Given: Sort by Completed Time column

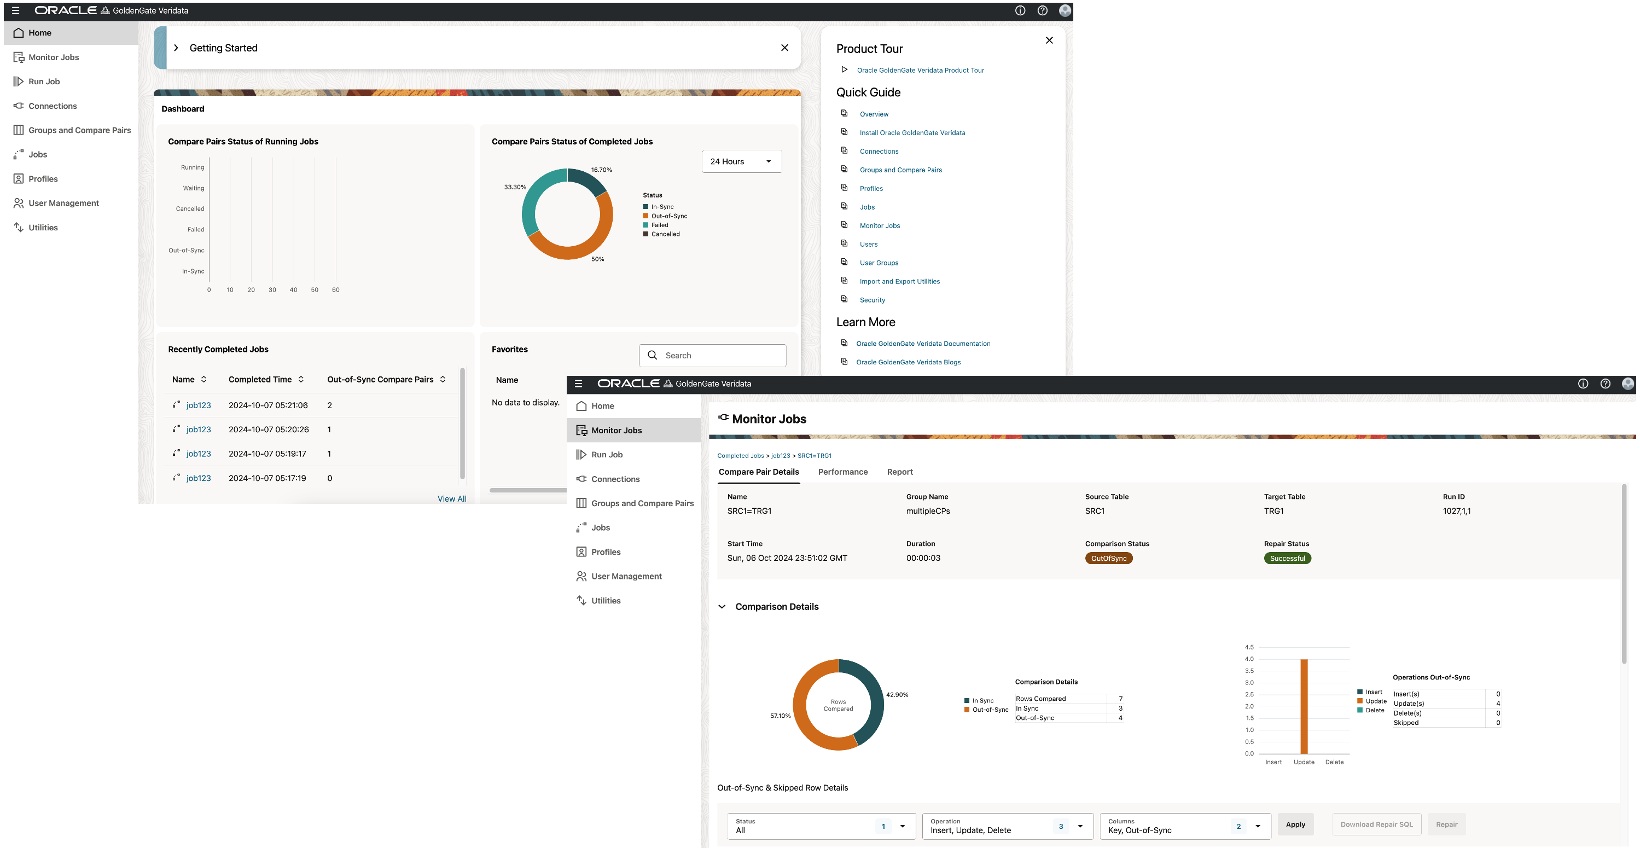Looking at the screenshot, I should coord(300,380).
